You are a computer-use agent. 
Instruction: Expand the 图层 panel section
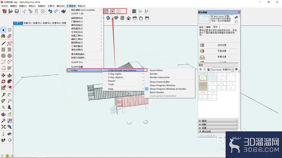tap(219, 121)
